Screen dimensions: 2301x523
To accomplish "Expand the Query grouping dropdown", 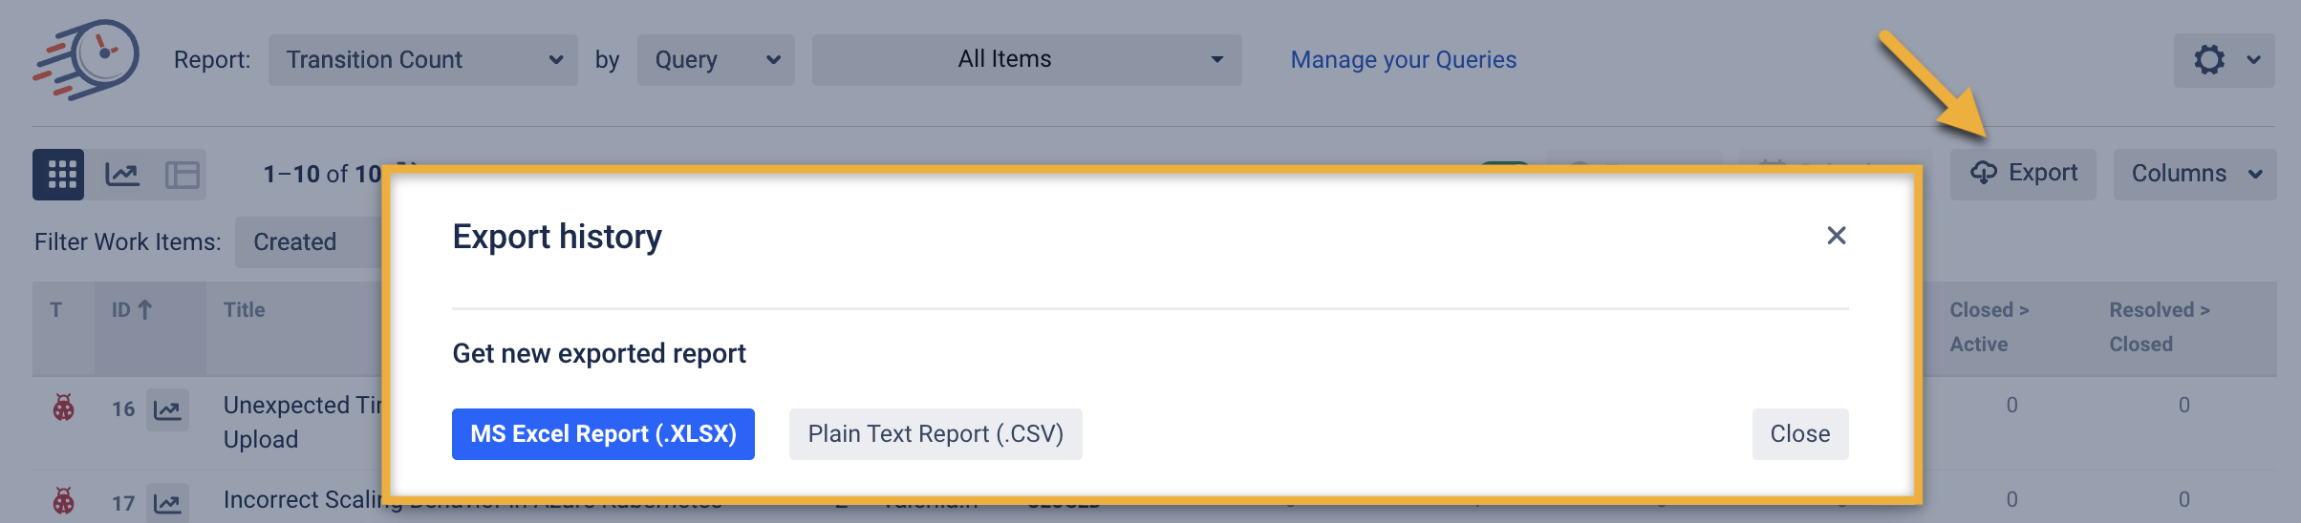I will (716, 60).
